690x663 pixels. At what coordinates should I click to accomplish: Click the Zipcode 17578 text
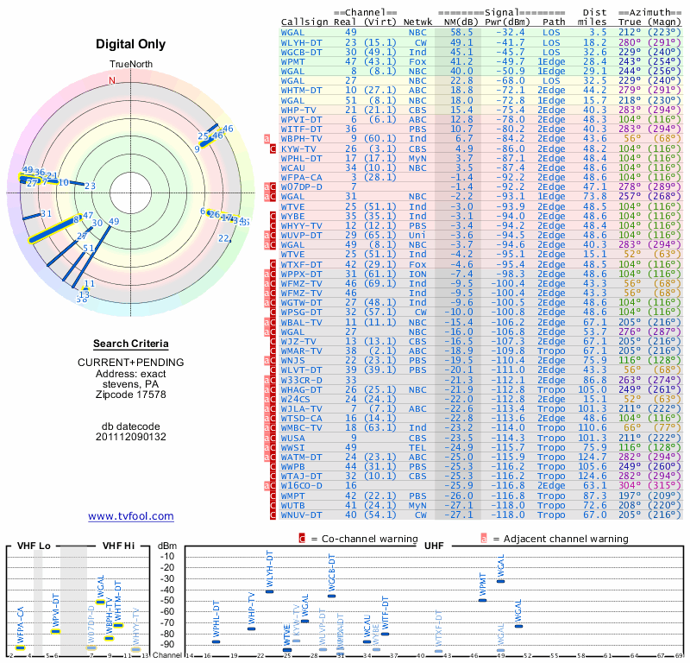point(131,395)
